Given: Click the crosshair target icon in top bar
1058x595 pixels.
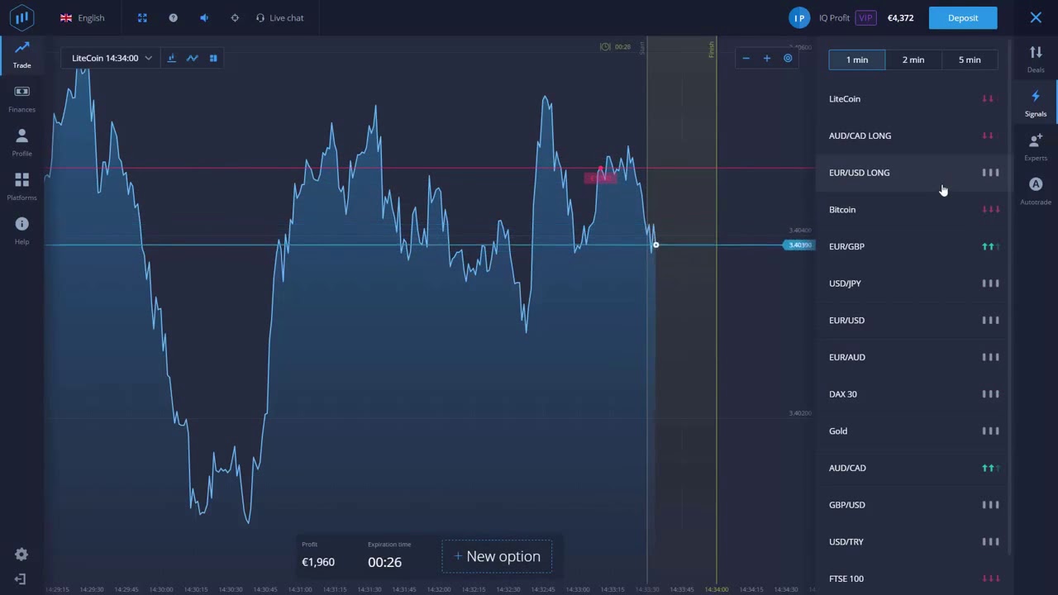Looking at the screenshot, I should (x=235, y=17).
